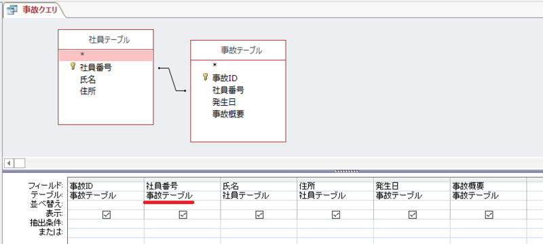Click the query icon on 事故クエリ tab
Image resolution: width=543 pixels, height=244 pixels.
click(12, 10)
